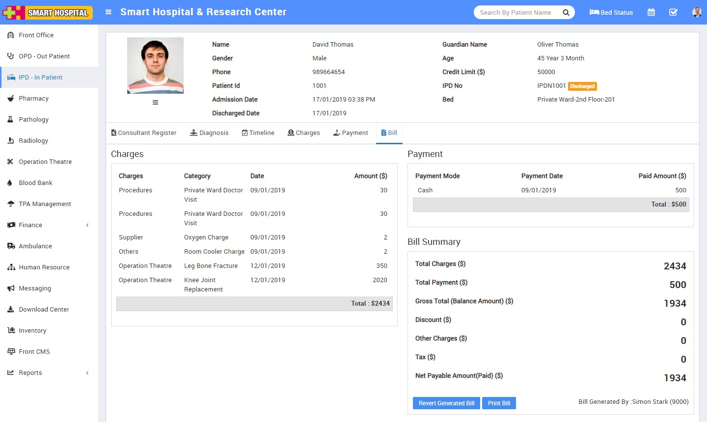Click the Print Bill button
The image size is (707, 422).
(x=499, y=403)
